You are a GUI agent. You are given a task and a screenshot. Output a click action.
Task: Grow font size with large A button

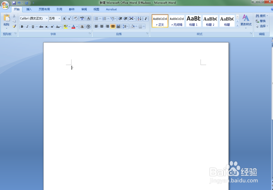point(64,18)
